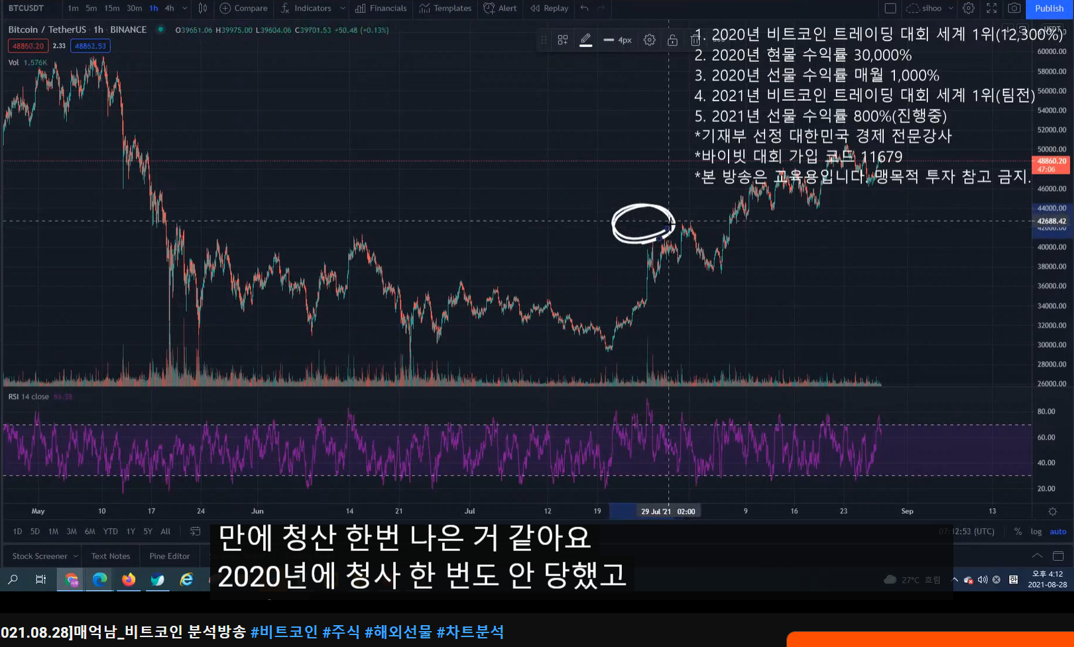
Task: Change the drawing line color pencil
Action: click(x=585, y=40)
